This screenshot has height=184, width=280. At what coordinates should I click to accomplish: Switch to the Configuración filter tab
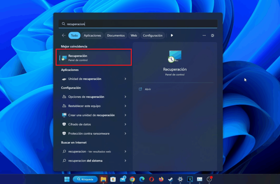[153, 35]
